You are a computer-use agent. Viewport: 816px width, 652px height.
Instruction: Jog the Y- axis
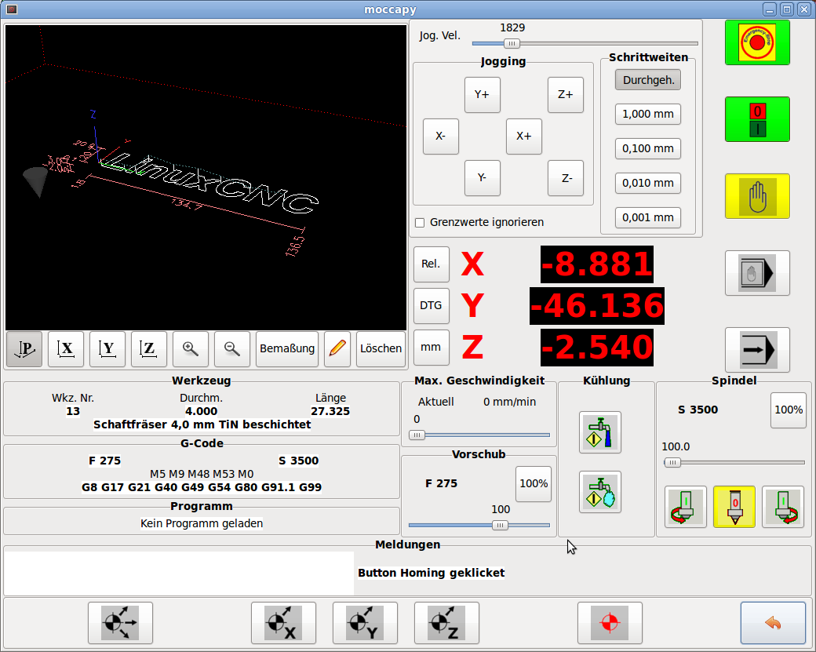pyautogui.click(x=483, y=178)
